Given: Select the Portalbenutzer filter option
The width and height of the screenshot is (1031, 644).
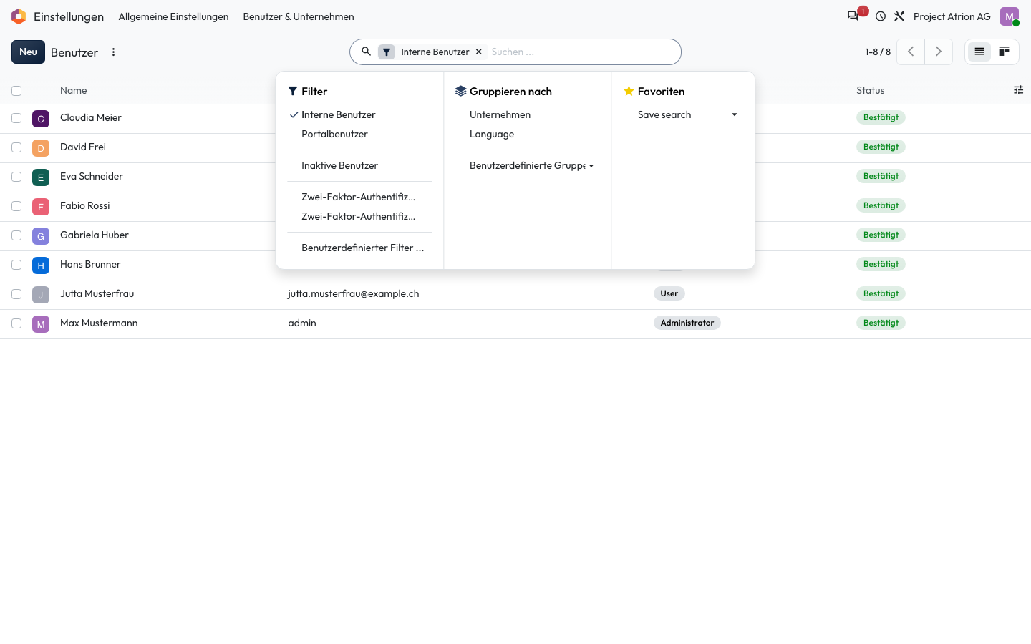Looking at the screenshot, I should tap(334, 134).
